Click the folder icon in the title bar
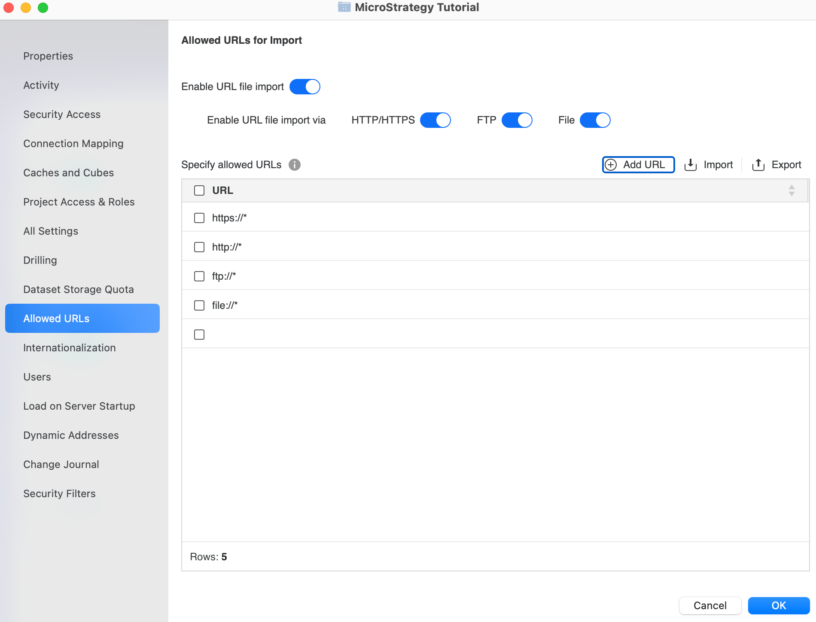Viewport: 816px width, 622px height. click(x=344, y=7)
